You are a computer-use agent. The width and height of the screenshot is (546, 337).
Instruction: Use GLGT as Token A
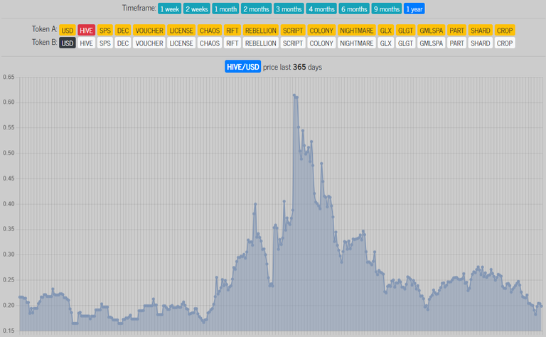pos(406,31)
